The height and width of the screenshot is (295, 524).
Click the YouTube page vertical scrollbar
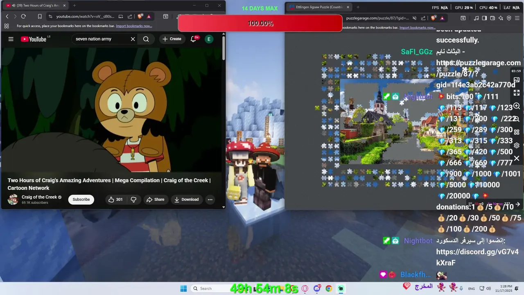tap(224, 48)
